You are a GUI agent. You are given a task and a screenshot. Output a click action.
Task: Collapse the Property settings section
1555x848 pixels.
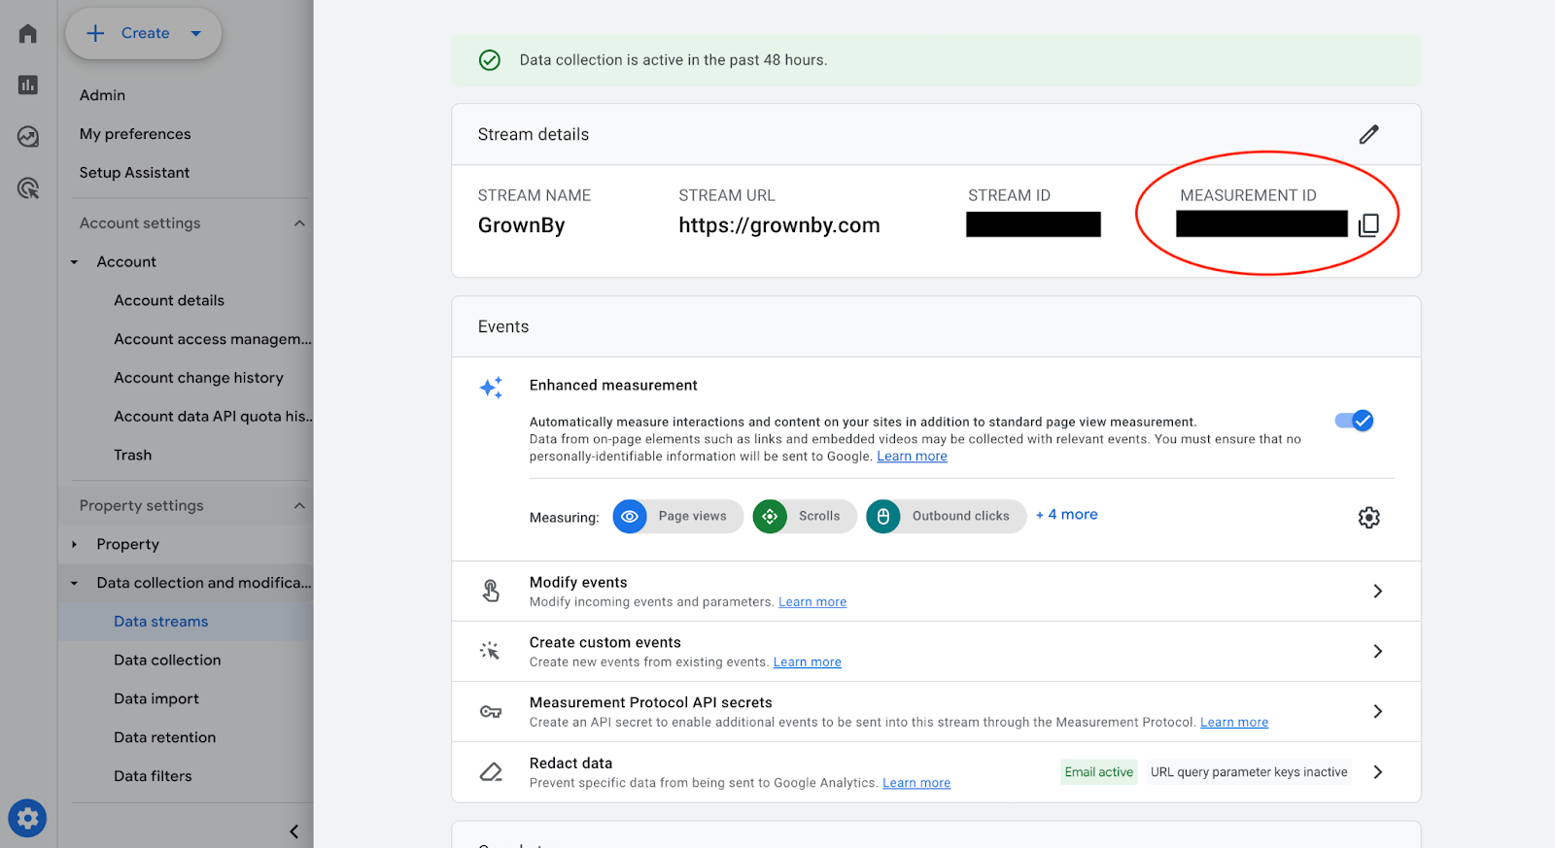[299, 506]
